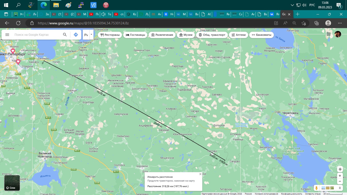Image resolution: width=347 pixels, height=195 pixels.
Task: Zoom in the map with plus button
Action: pos(340,176)
